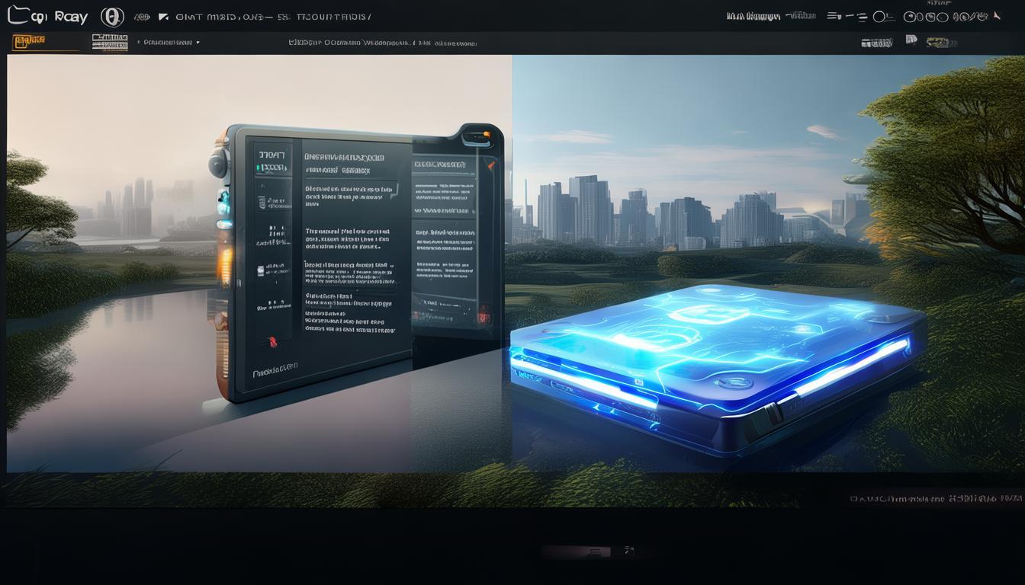This screenshot has height=585, width=1025.
Task: Click the pink arrow icon at top right
Action: [x=997, y=16]
